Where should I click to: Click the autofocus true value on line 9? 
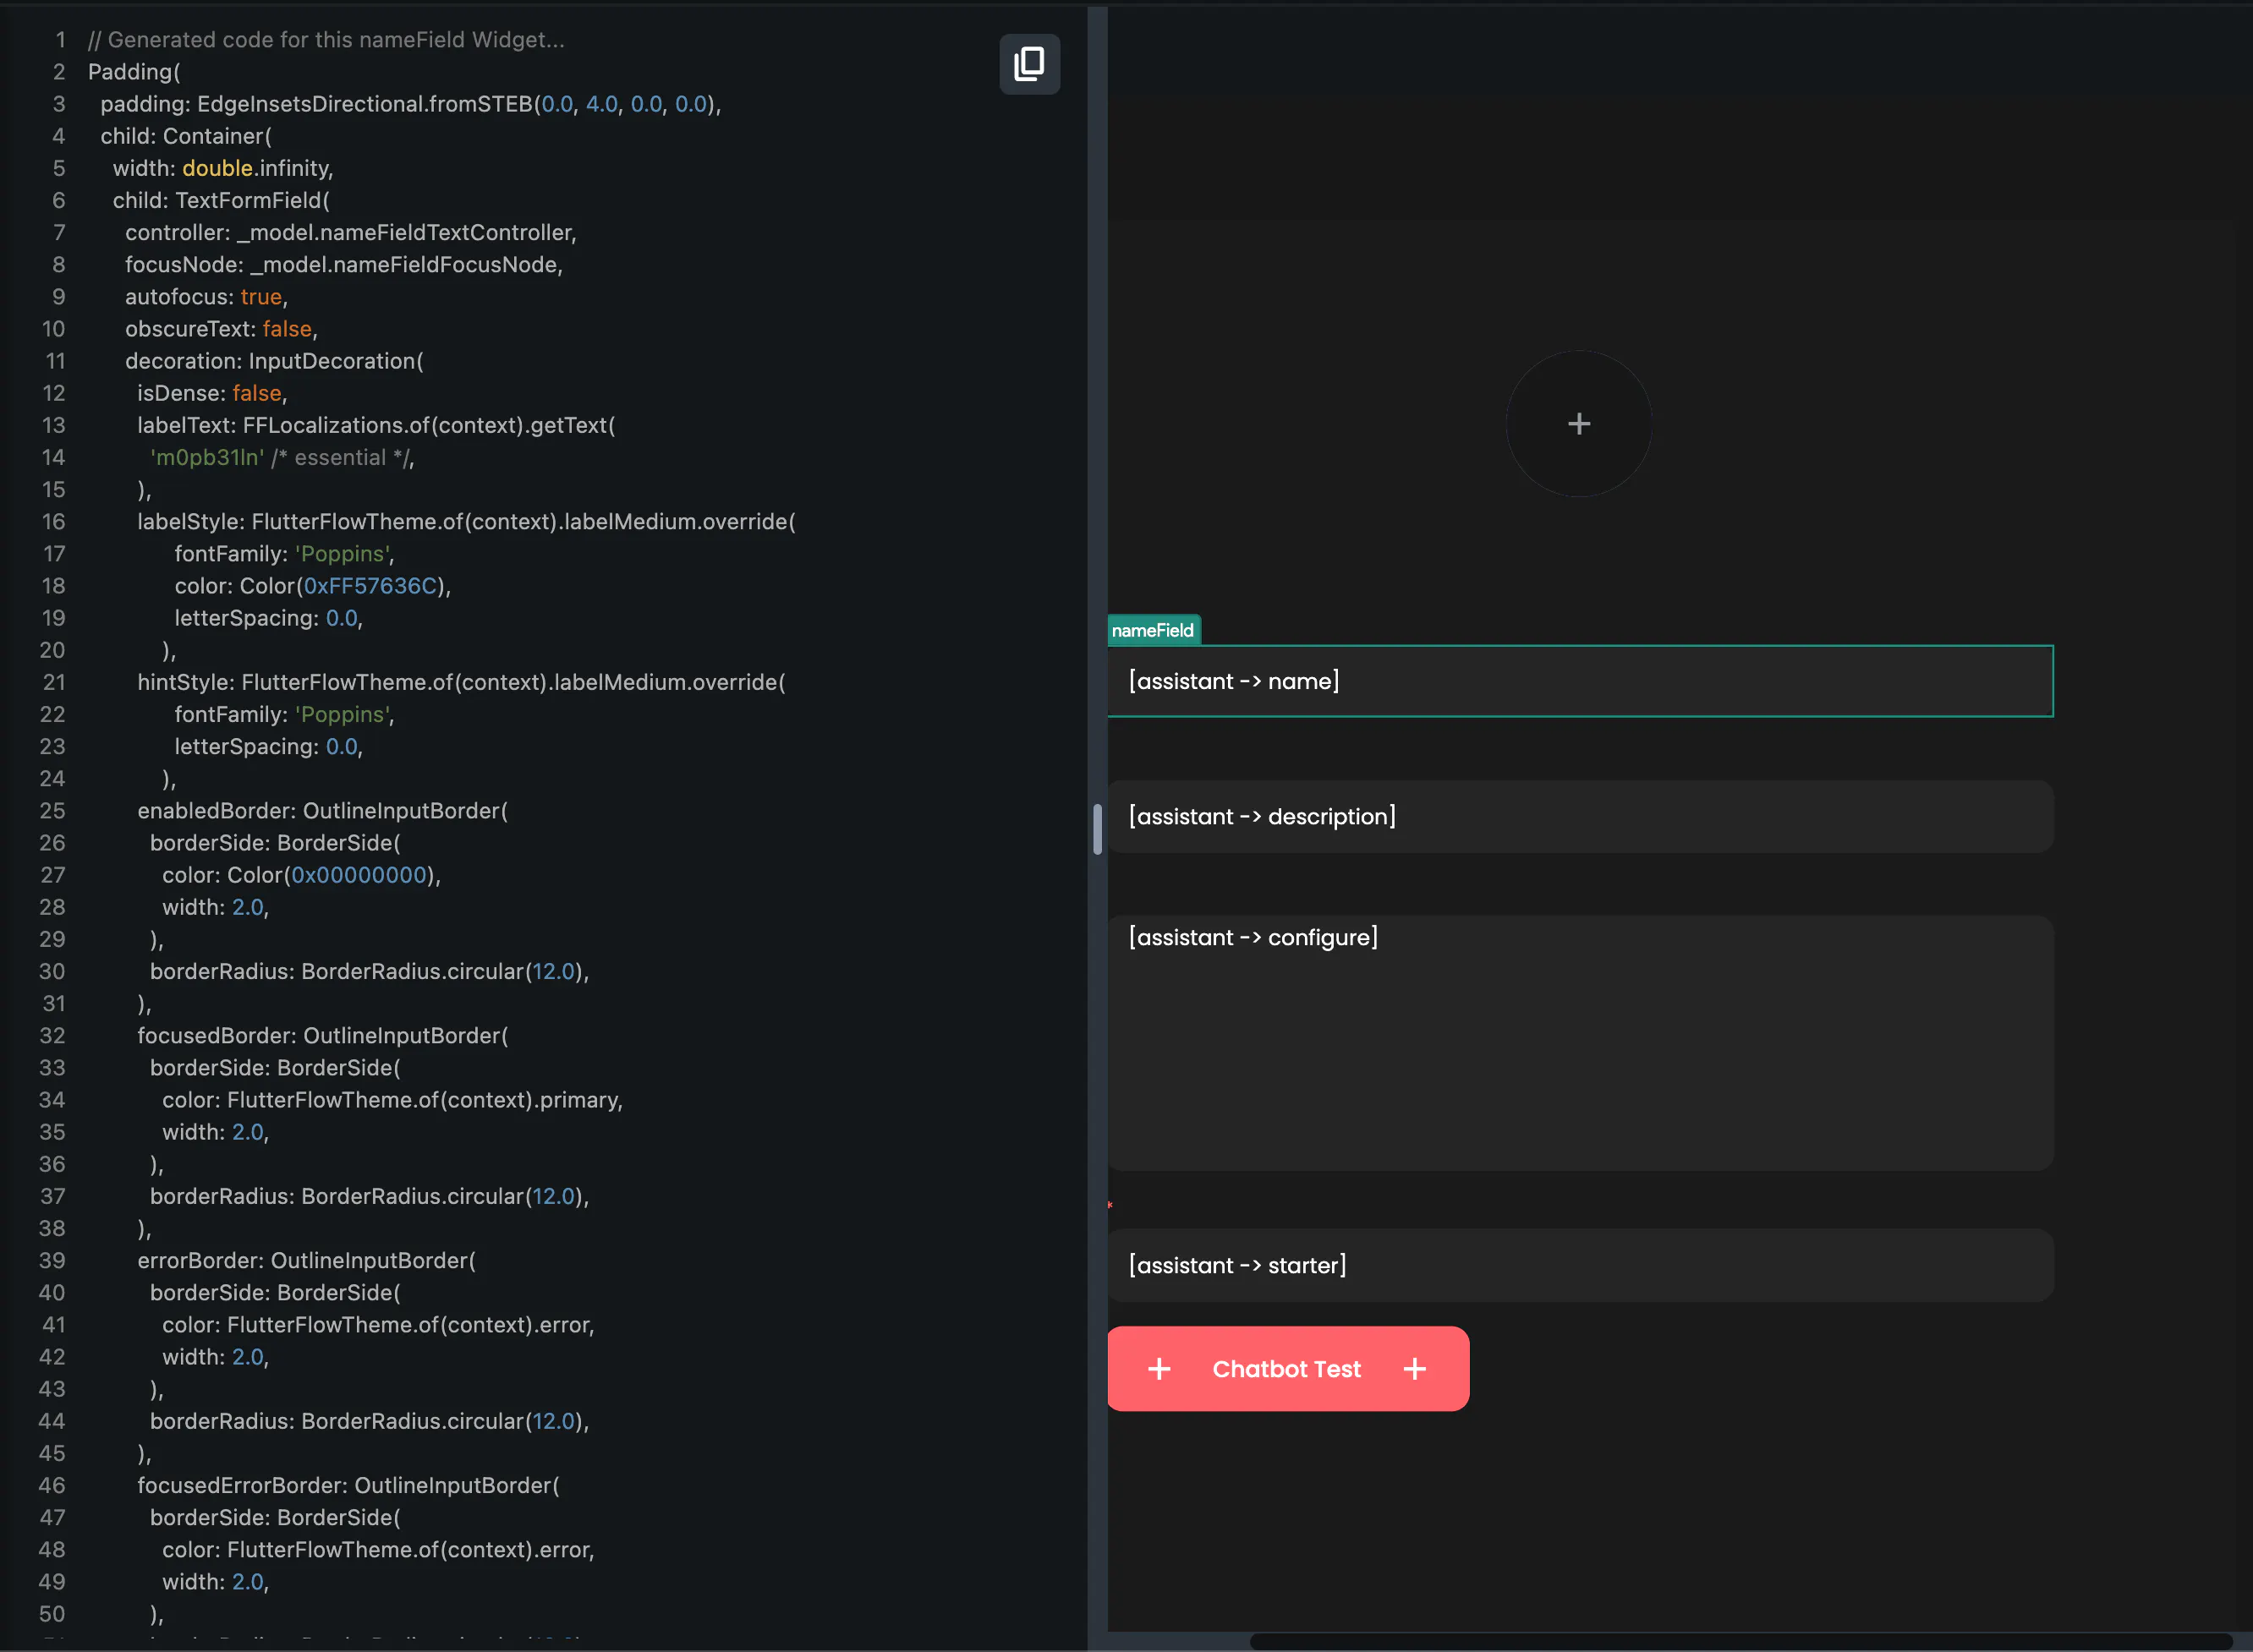261,297
